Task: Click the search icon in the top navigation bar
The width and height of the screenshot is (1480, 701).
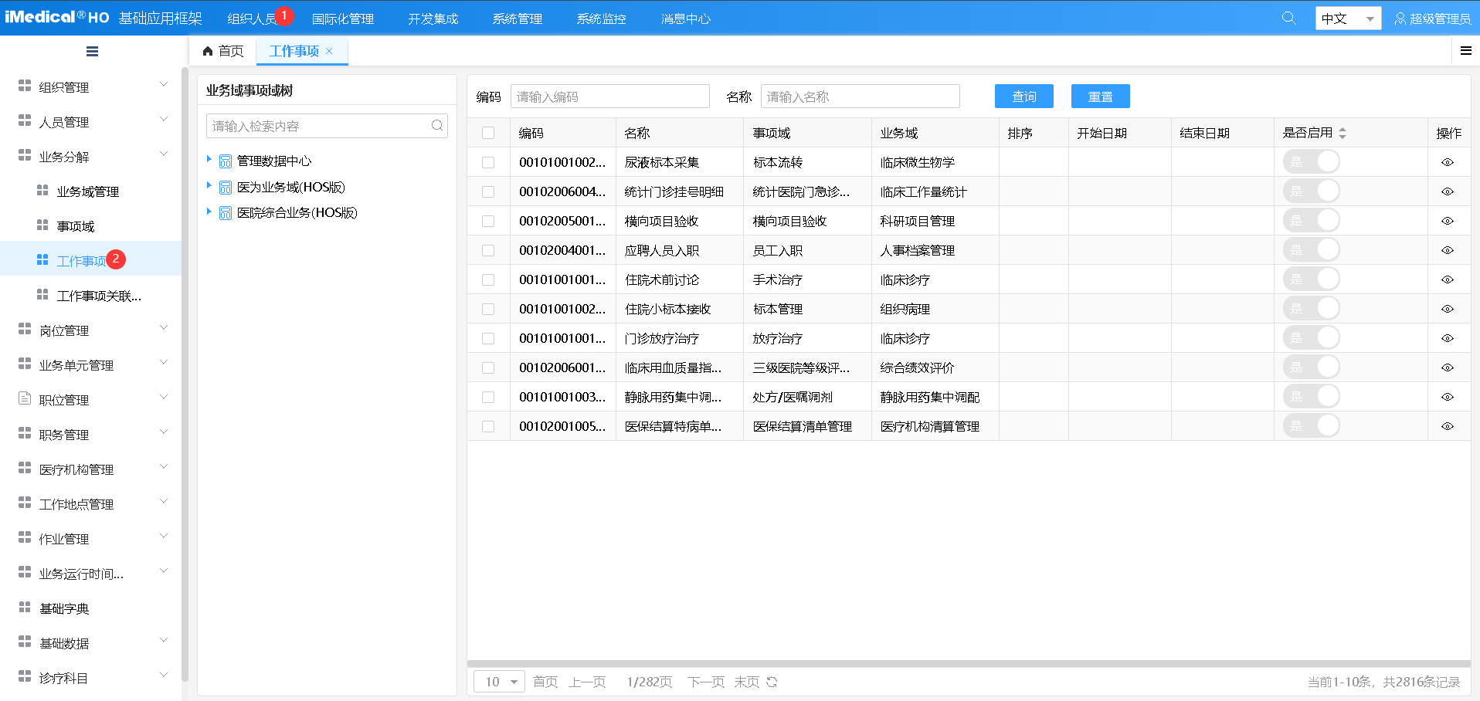Action: pos(1288,17)
